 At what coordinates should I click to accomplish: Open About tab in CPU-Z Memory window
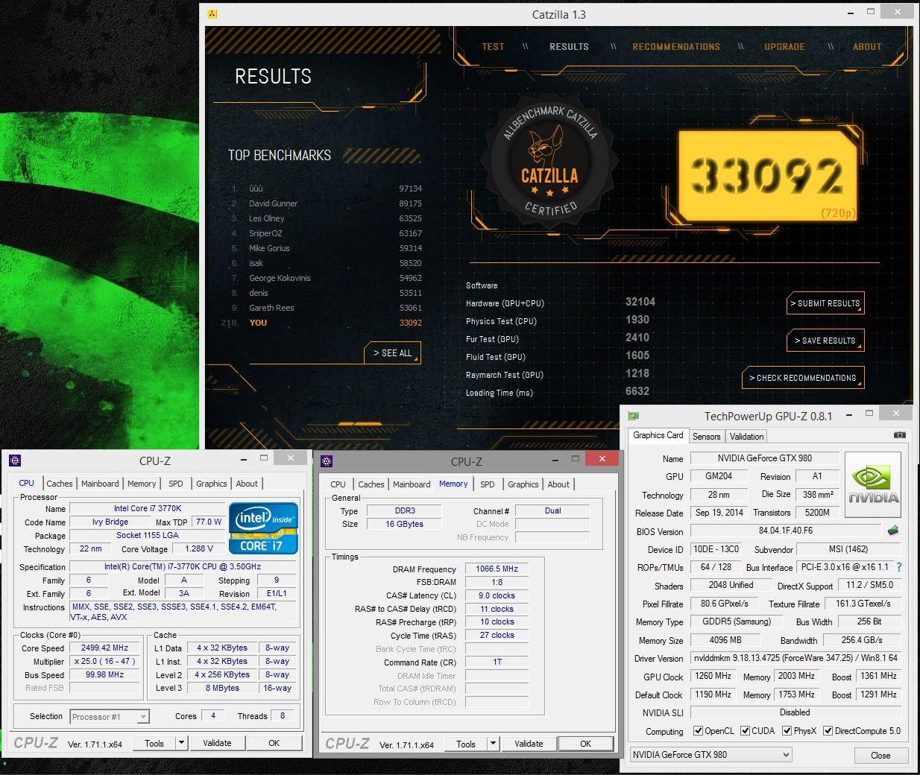[x=558, y=484]
